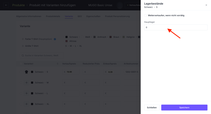Click size XL in Größe T-Shirt values

[x=81, y=46]
